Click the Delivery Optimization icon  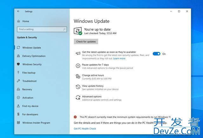point(18,56)
